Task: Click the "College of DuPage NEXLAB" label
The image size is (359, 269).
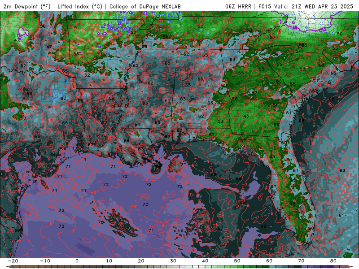Action: tap(145, 6)
